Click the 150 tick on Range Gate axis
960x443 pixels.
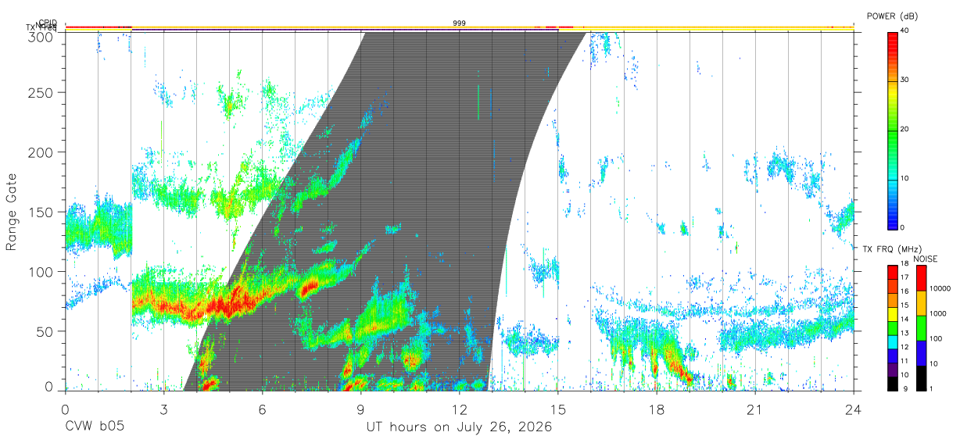pos(42,212)
